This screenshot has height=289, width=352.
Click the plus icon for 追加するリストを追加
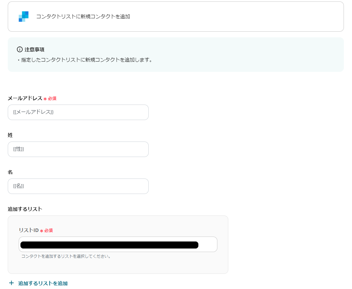click(x=11, y=283)
